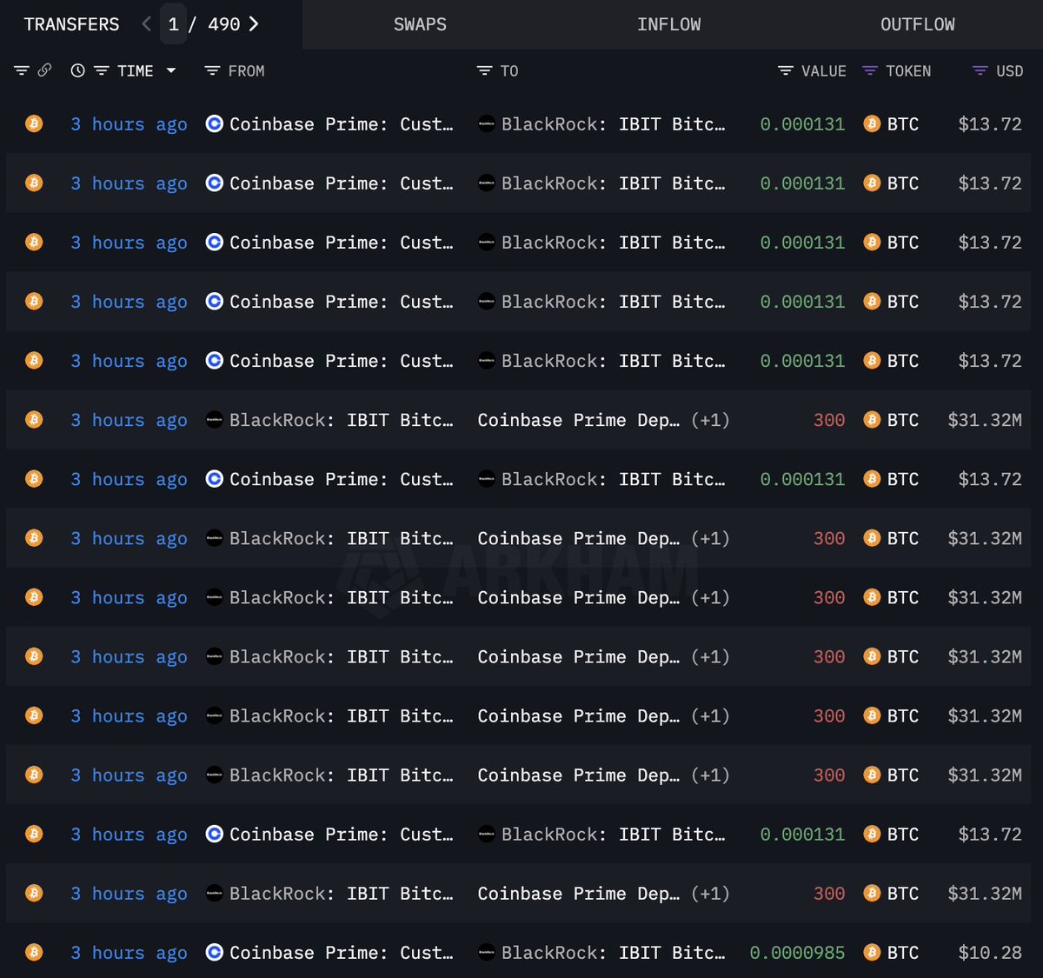Open the TO column filter icon
1043x978 pixels.
484,71
